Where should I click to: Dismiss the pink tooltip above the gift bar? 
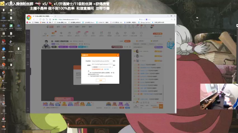point(72,98)
